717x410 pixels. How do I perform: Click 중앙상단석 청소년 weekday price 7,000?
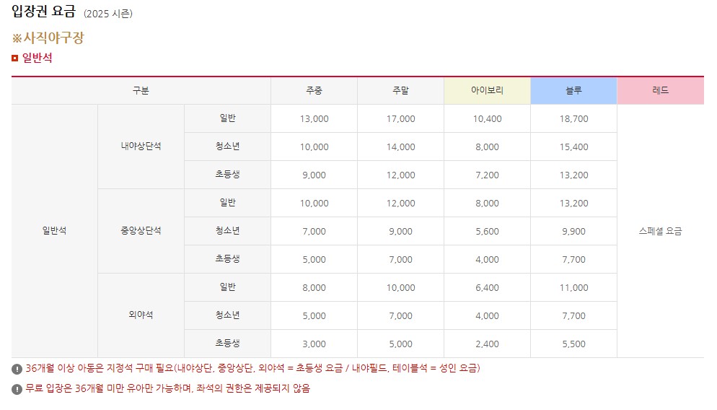tap(314, 232)
